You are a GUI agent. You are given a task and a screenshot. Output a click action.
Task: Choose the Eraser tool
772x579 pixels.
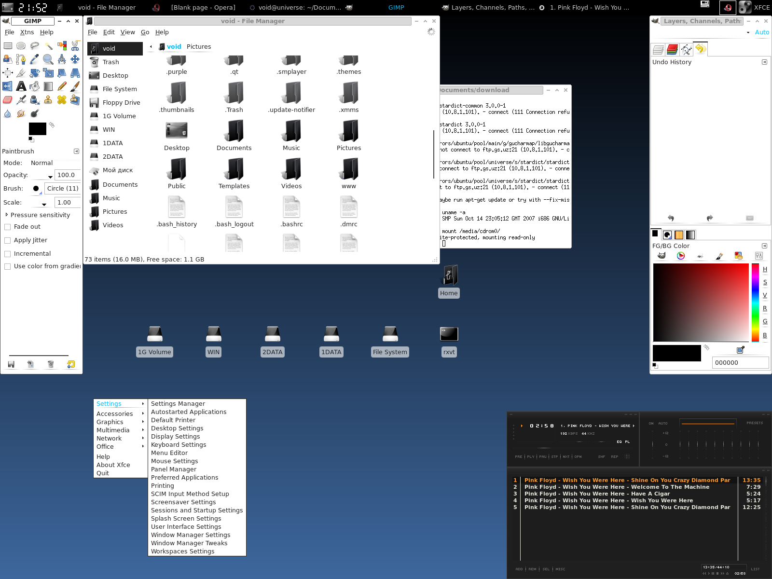(8, 100)
